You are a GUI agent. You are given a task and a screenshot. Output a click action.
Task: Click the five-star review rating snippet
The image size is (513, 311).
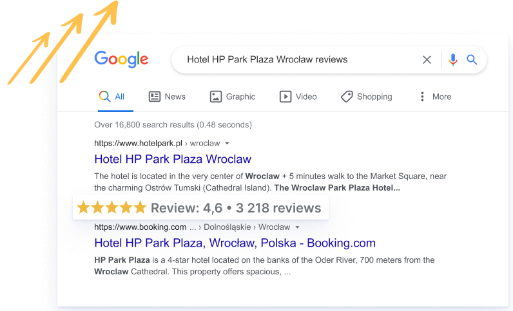(200, 208)
